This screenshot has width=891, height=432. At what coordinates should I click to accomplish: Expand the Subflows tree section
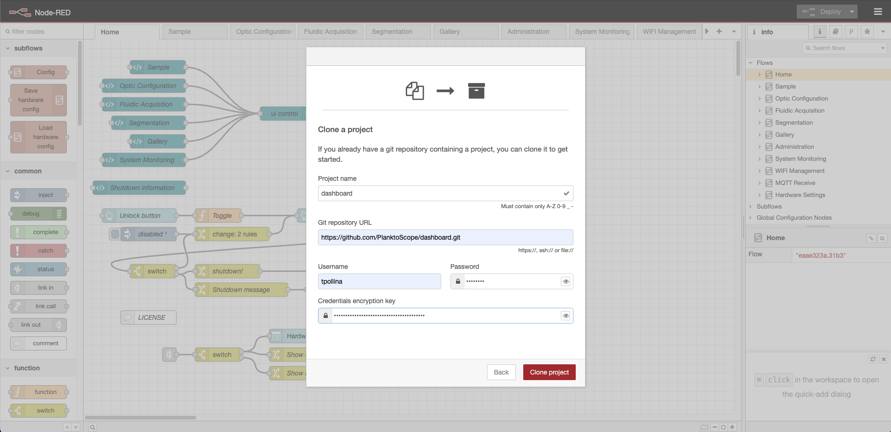click(x=751, y=207)
